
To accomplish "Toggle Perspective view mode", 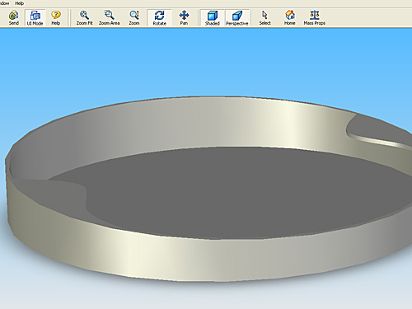I will coord(237,18).
